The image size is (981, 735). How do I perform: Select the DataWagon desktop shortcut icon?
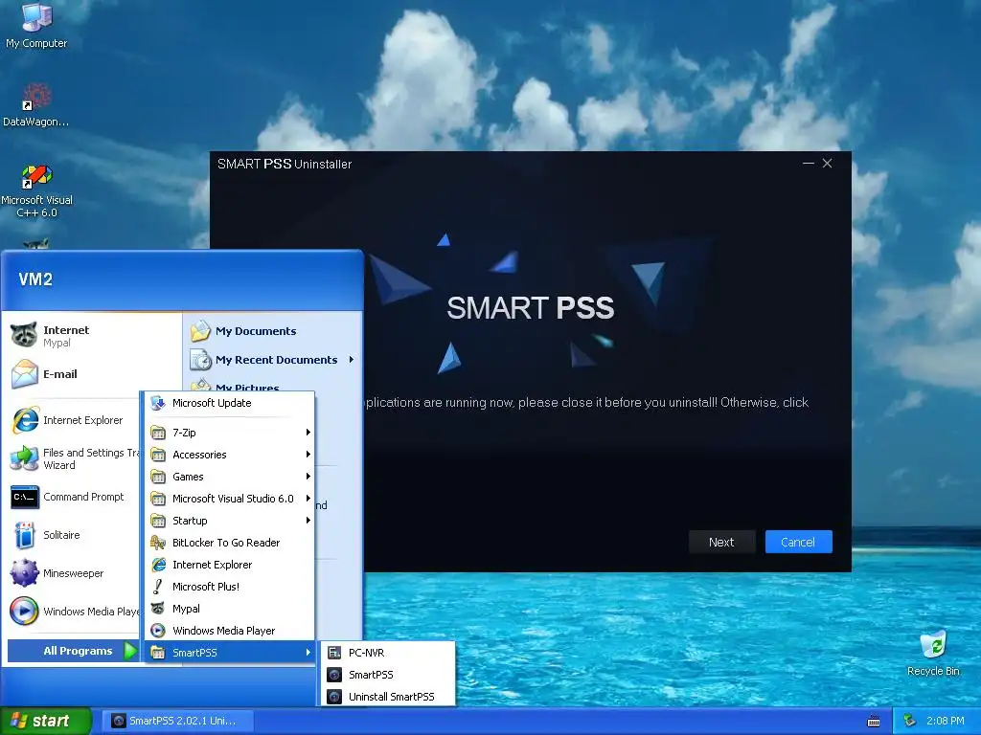point(36,104)
